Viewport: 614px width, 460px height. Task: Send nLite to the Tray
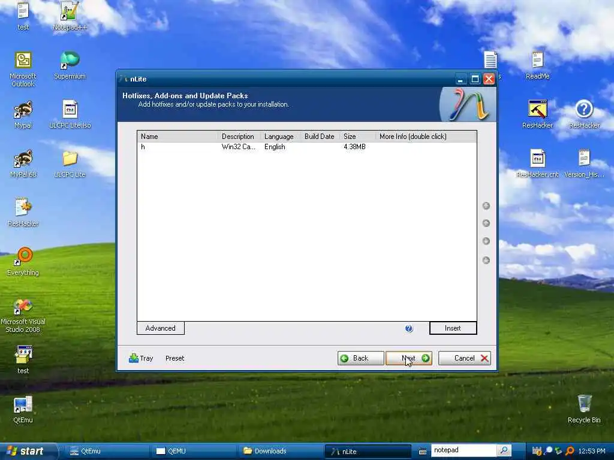(141, 358)
